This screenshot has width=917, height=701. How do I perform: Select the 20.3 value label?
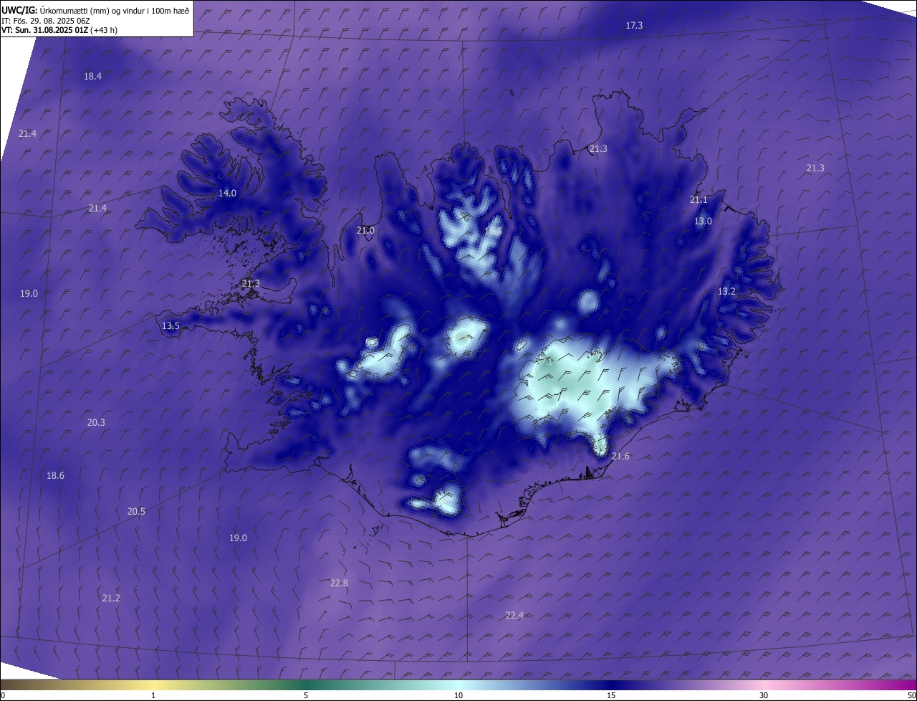(x=96, y=423)
